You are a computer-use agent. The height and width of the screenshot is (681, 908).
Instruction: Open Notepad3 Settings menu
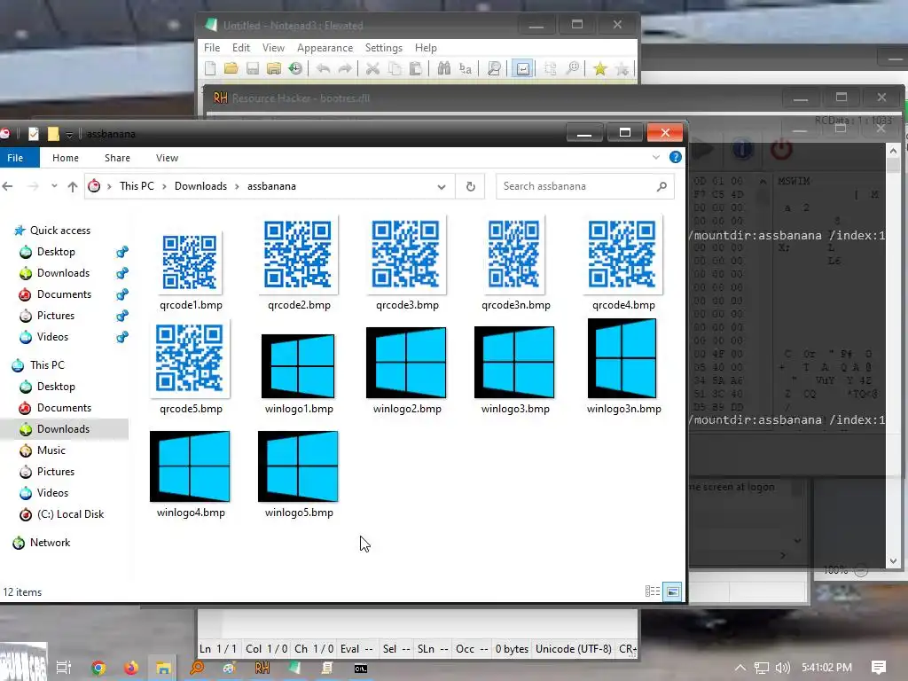[383, 48]
